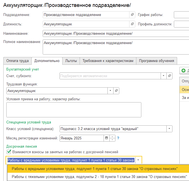Collapse the early pension work type dropdown
189x181 pixels.
(x=139, y=160)
